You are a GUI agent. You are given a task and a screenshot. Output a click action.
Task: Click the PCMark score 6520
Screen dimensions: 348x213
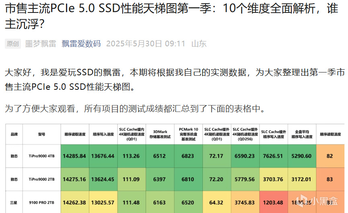pyautogui.click(x=188, y=203)
